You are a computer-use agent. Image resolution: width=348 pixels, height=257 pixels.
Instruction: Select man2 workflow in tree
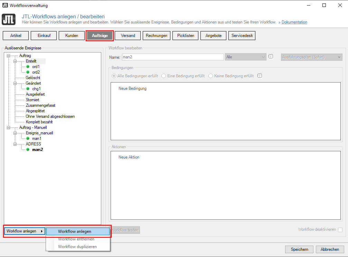[38, 150]
